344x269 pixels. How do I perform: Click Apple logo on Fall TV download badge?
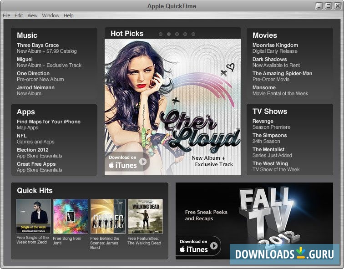[182, 249]
